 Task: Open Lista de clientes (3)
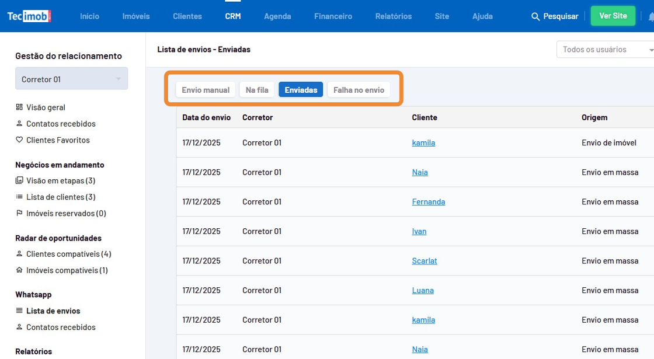click(x=60, y=197)
